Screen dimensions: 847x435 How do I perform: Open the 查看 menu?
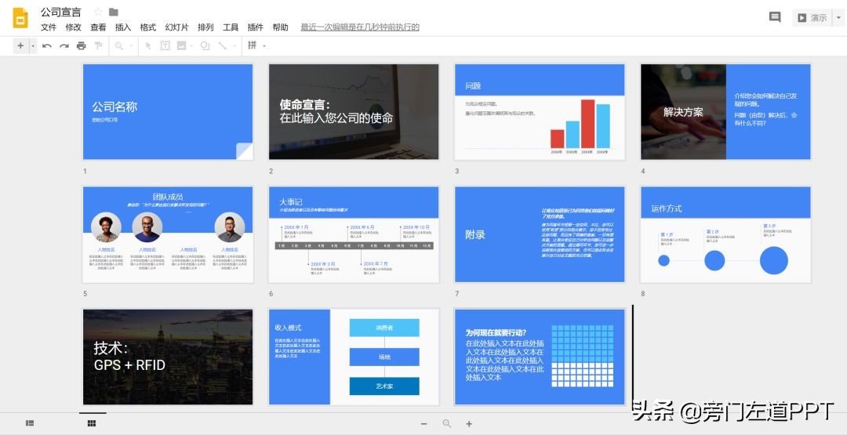pos(98,27)
